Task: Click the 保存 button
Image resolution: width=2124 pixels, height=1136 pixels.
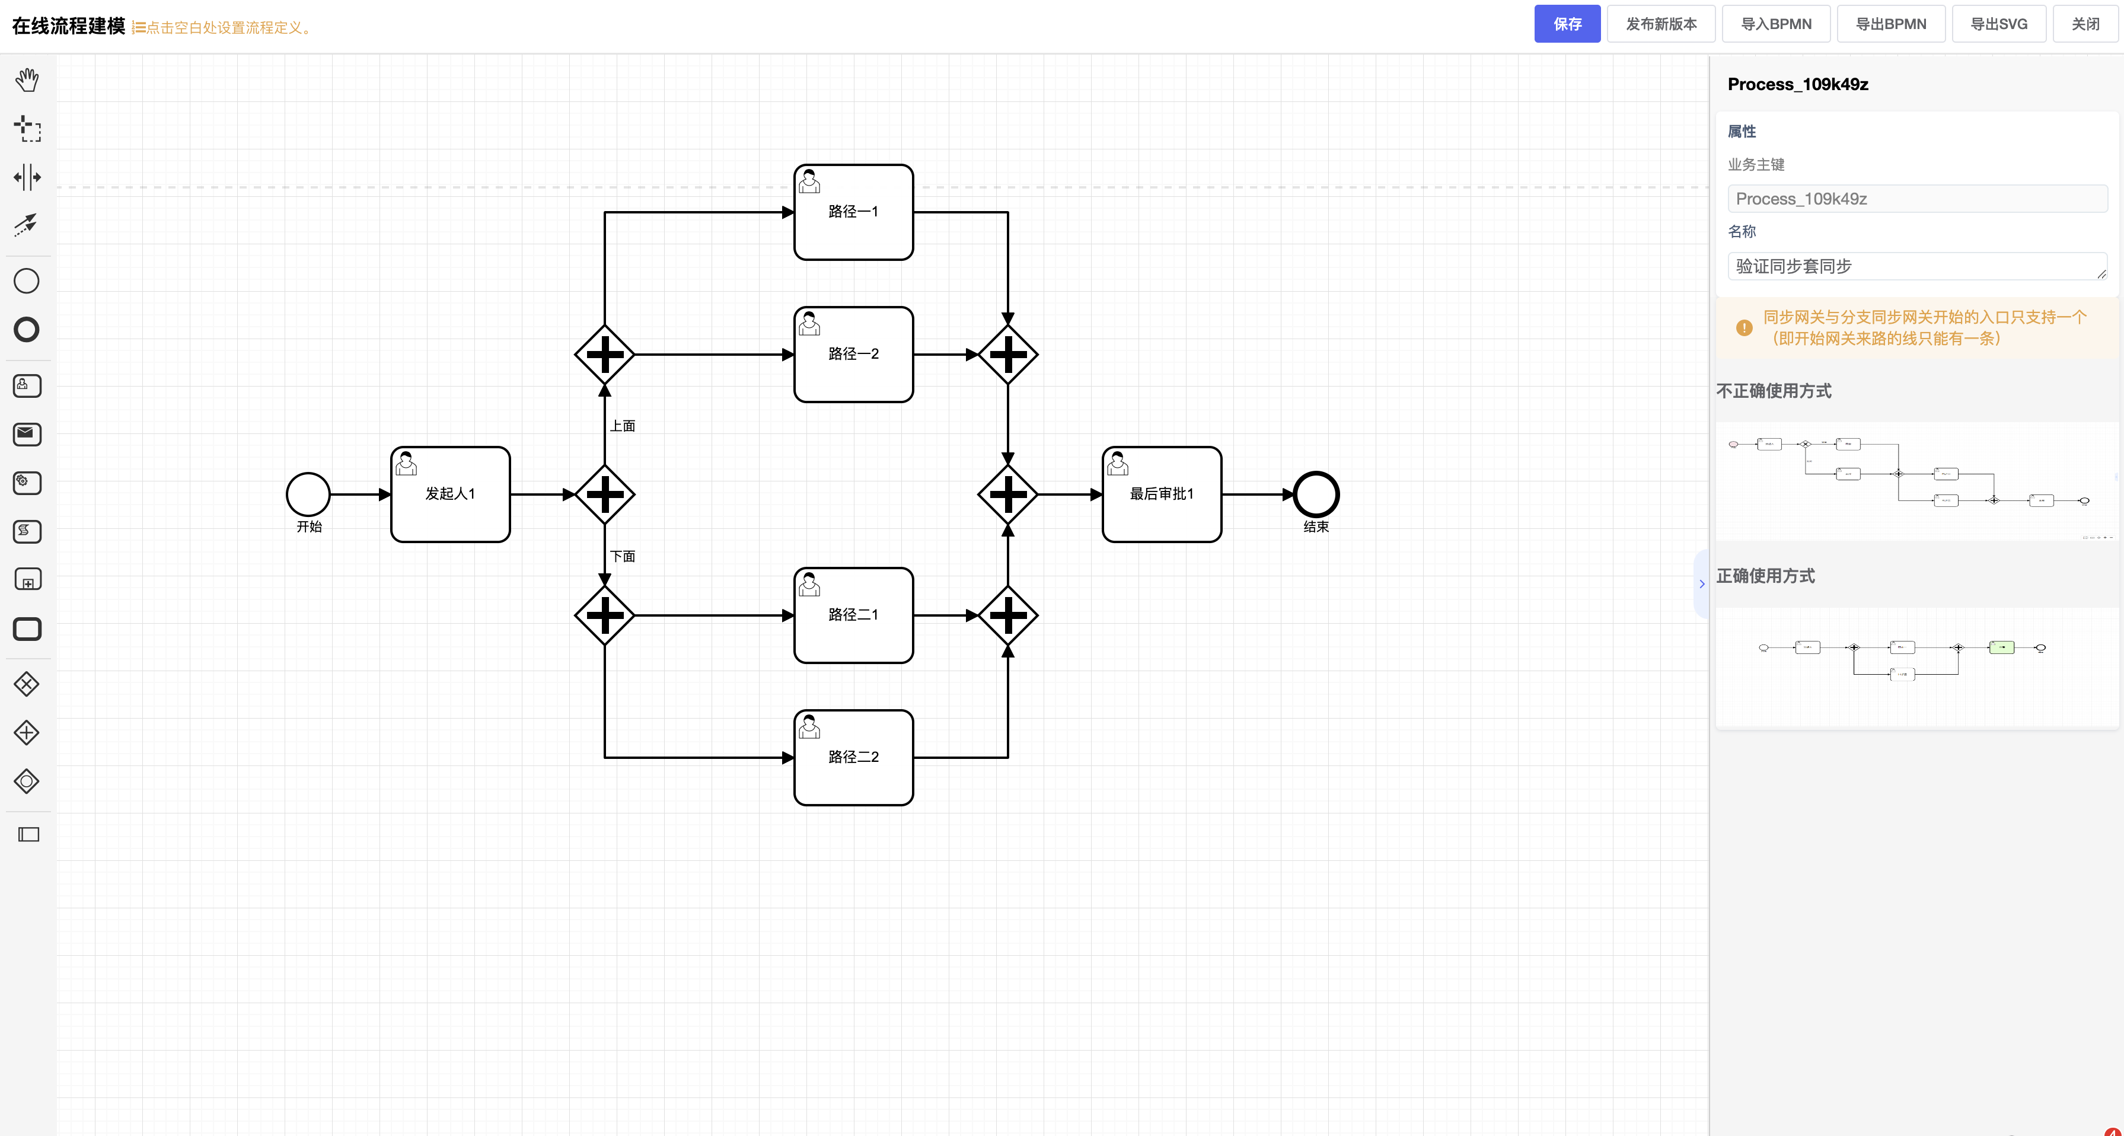Action: pos(1567,24)
